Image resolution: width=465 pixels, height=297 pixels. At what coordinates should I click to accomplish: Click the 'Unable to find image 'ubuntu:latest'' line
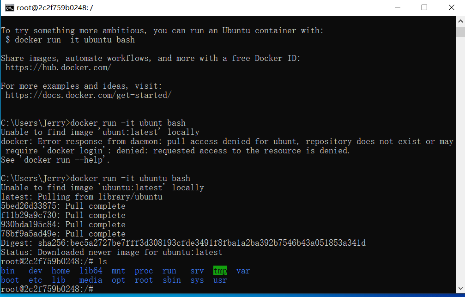(103, 188)
